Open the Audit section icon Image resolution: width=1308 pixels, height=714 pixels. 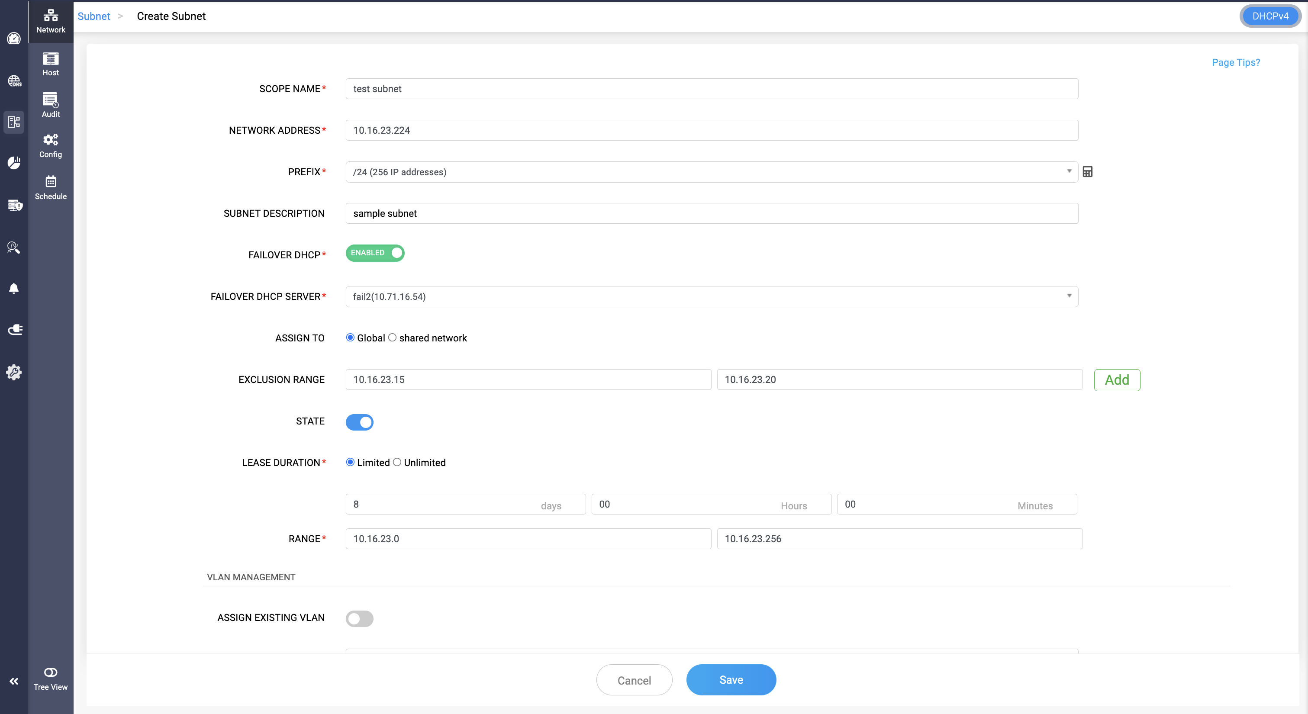[x=50, y=105]
